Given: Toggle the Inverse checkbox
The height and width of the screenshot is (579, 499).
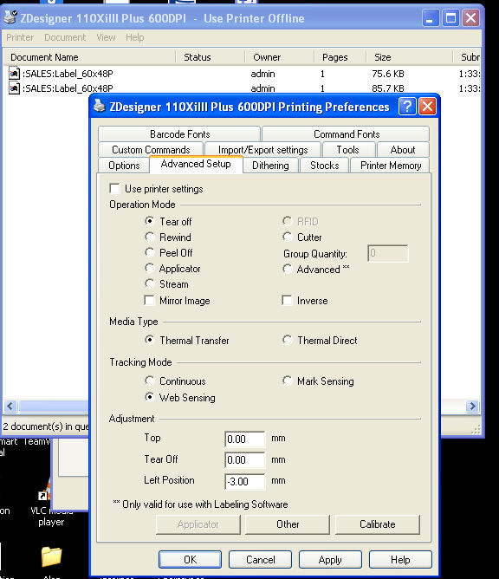Looking at the screenshot, I should [x=287, y=300].
